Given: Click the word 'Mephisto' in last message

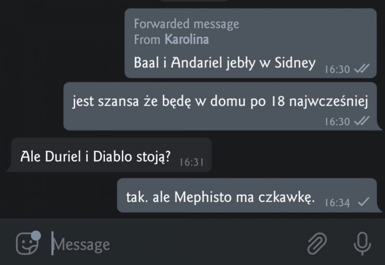Looking at the screenshot, I should [x=203, y=197].
